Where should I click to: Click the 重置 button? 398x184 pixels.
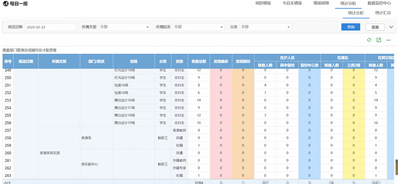pos(375,27)
